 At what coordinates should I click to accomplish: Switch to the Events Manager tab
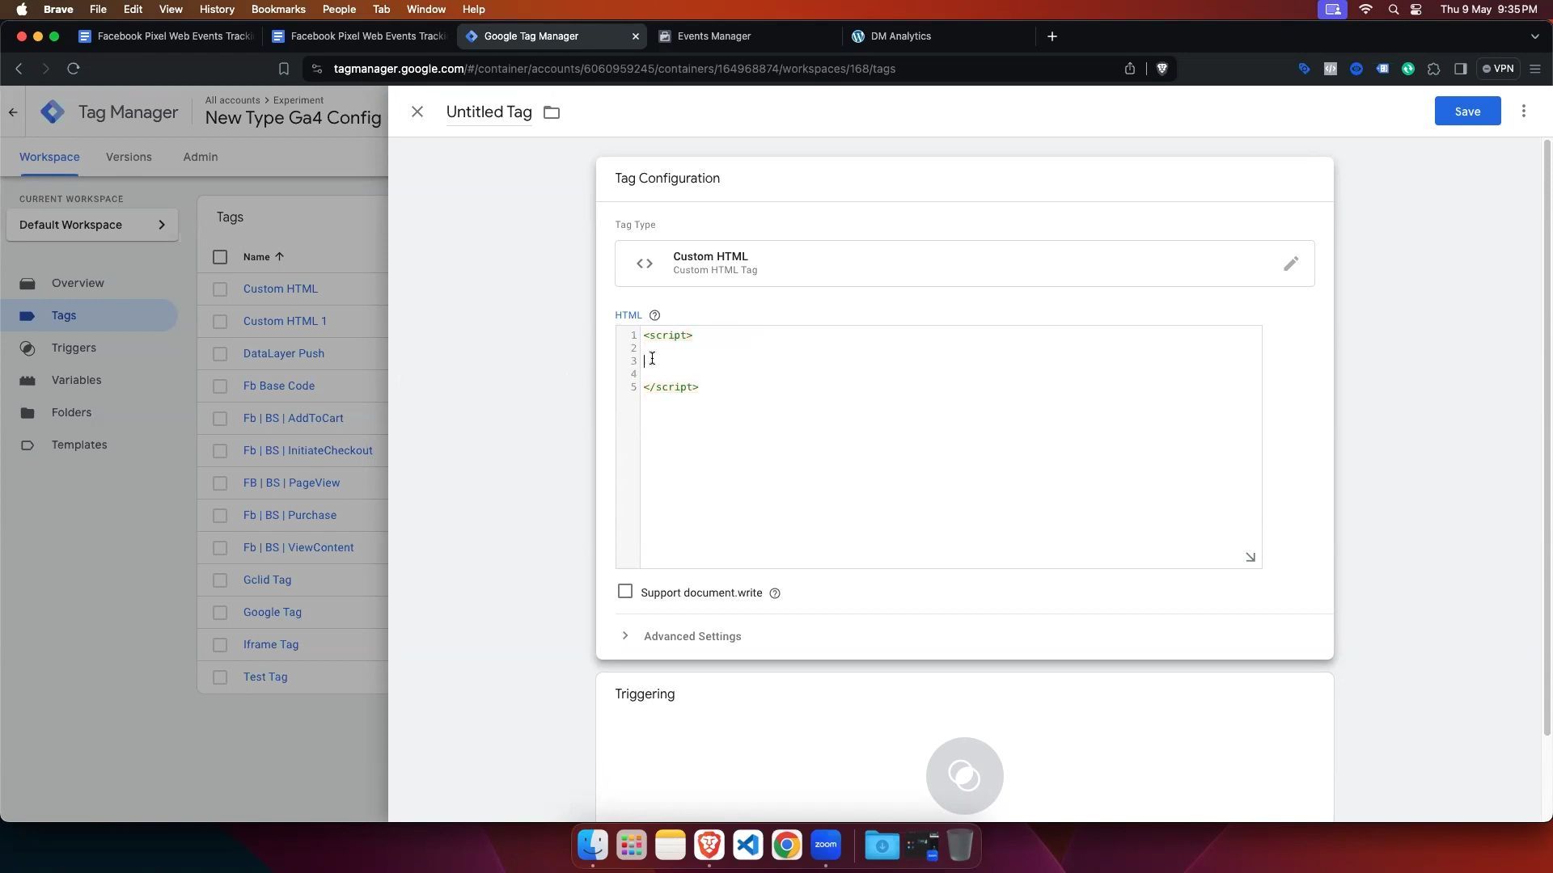tap(713, 36)
